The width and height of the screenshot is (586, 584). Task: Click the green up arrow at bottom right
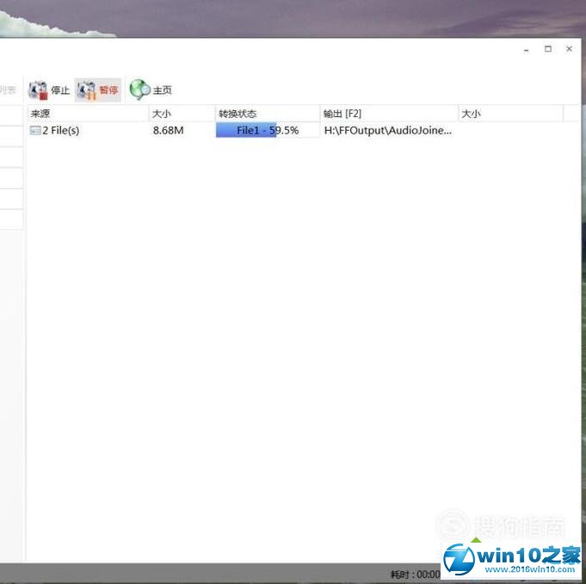pyautogui.click(x=475, y=543)
